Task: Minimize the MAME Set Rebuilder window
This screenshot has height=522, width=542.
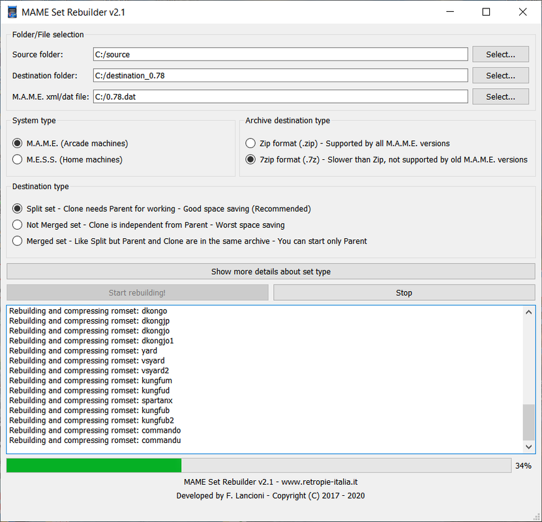Action: [450, 12]
